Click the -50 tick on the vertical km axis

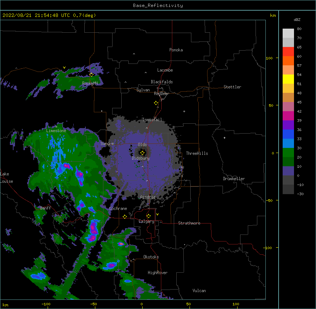coord(269,200)
